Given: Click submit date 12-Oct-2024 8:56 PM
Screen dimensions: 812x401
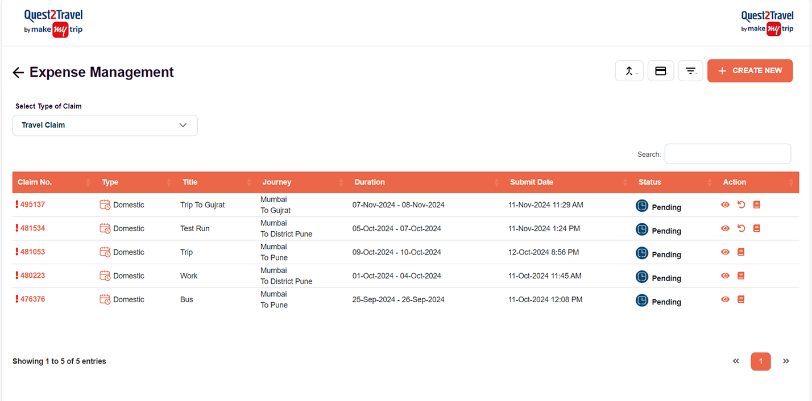Looking at the screenshot, I should click(544, 252).
